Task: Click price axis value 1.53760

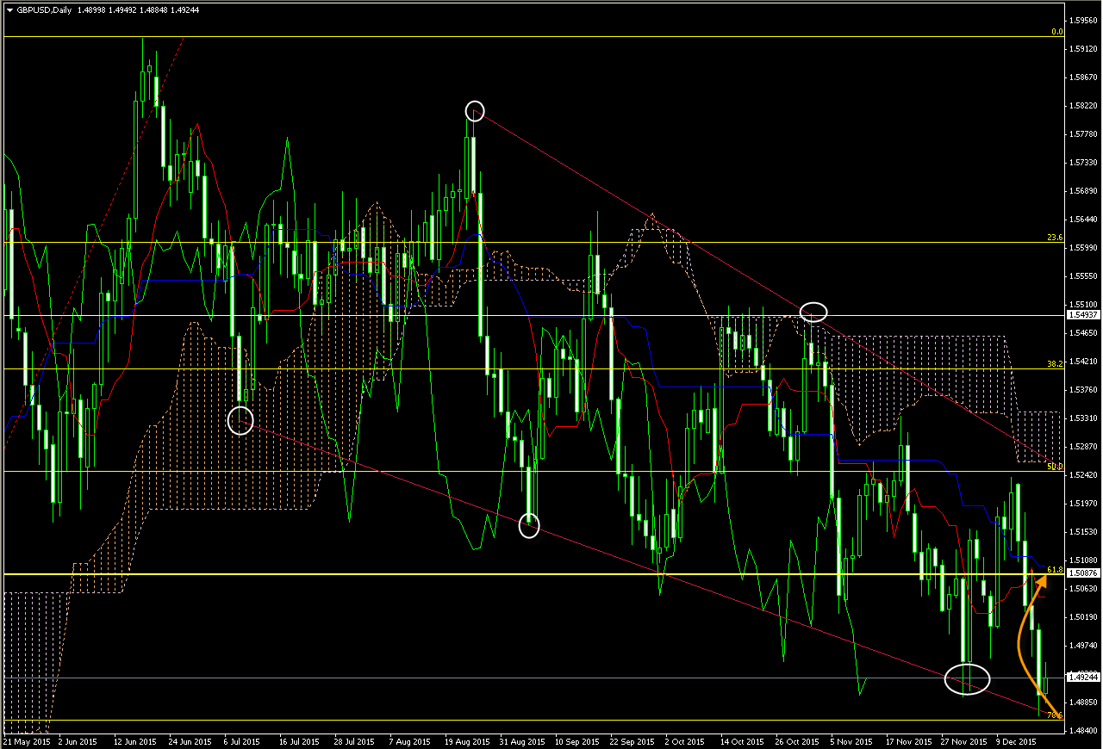Action: (x=1083, y=389)
